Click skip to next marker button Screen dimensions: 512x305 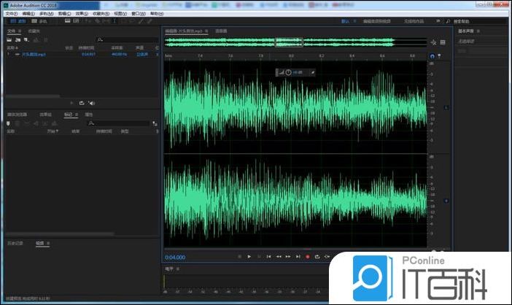298,257
